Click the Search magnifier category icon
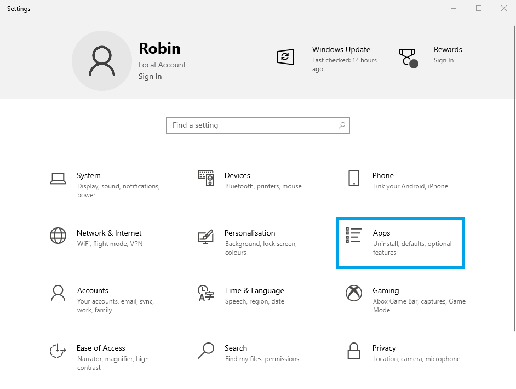 coord(206,351)
